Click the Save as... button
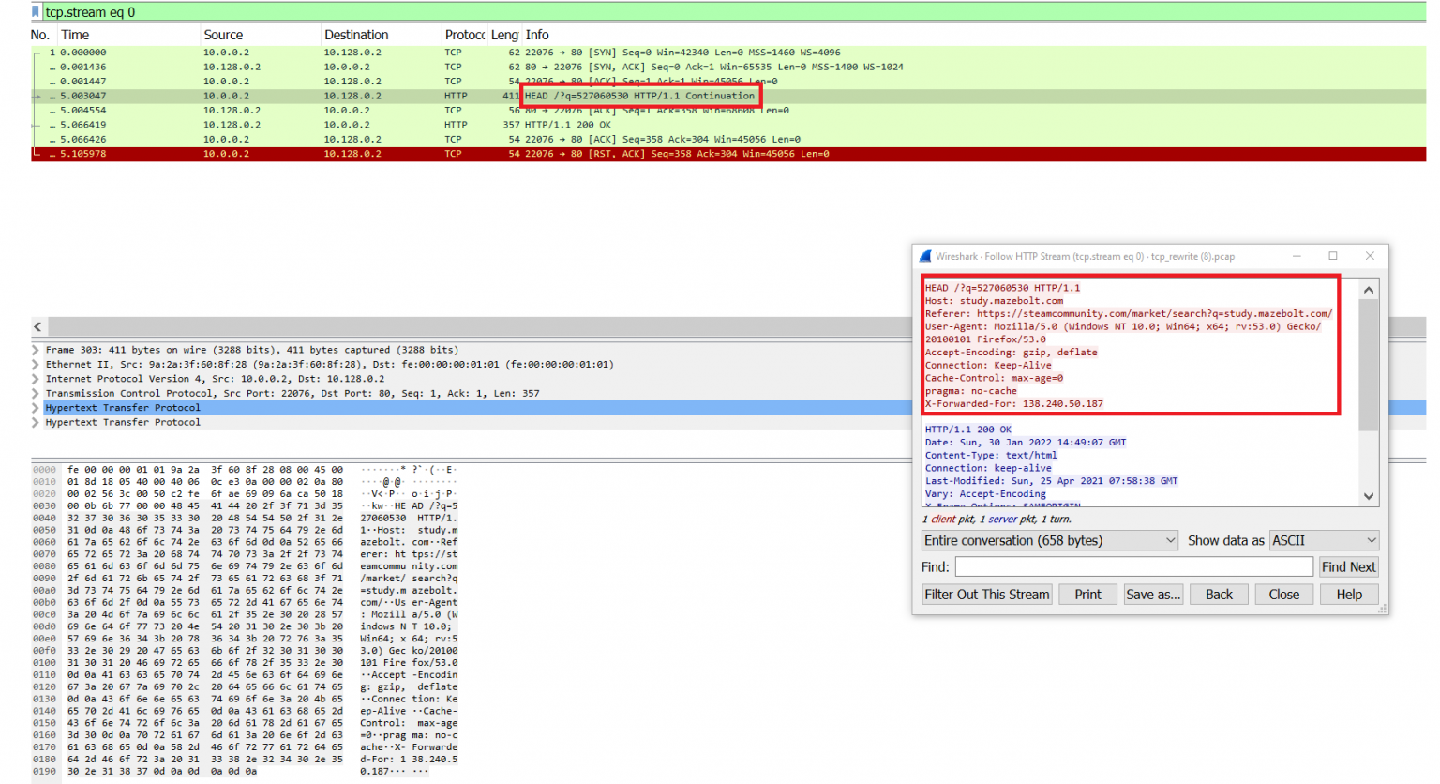The height and width of the screenshot is (784, 1440). pyautogui.click(x=1153, y=595)
